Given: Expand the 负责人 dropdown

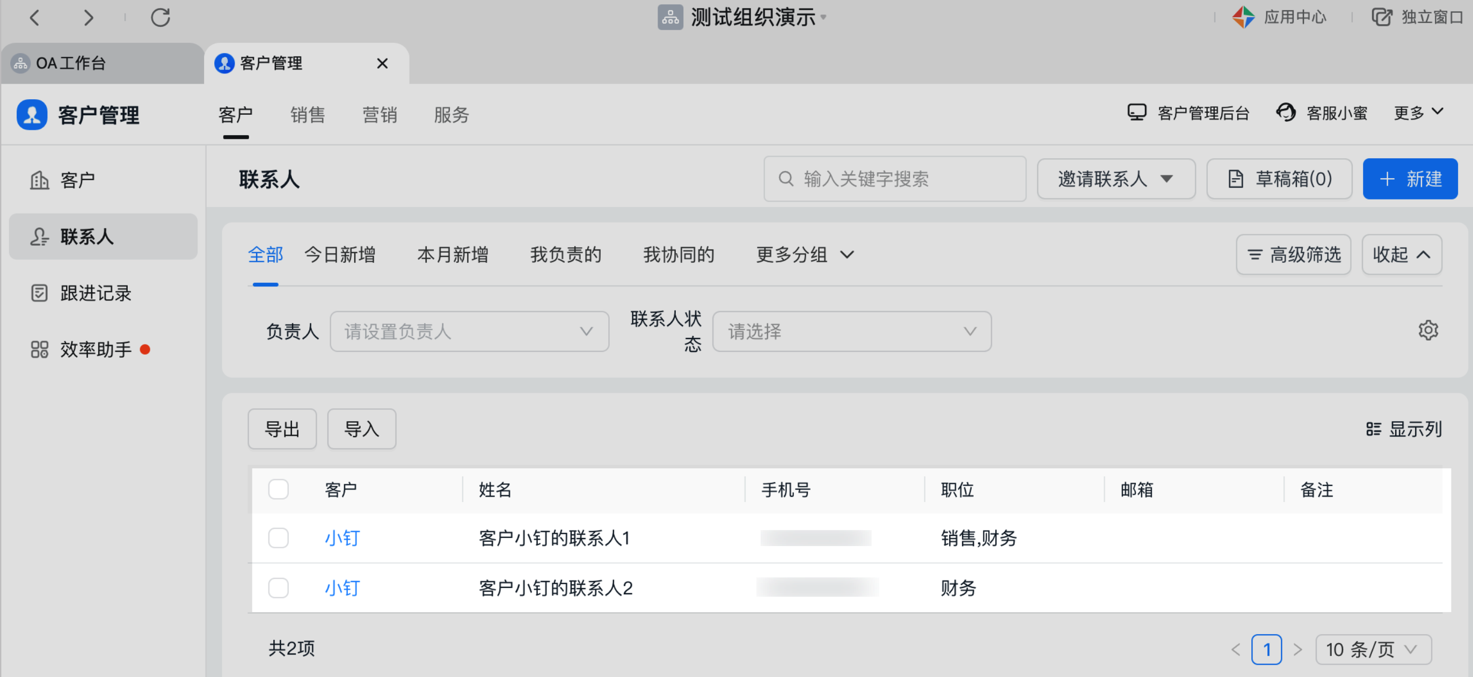Looking at the screenshot, I should (x=469, y=332).
